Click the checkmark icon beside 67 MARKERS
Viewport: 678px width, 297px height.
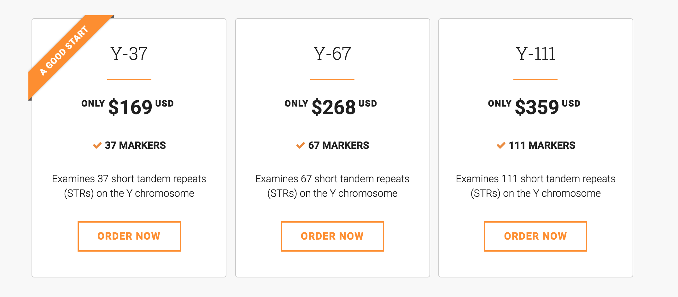[x=301, y=145]
